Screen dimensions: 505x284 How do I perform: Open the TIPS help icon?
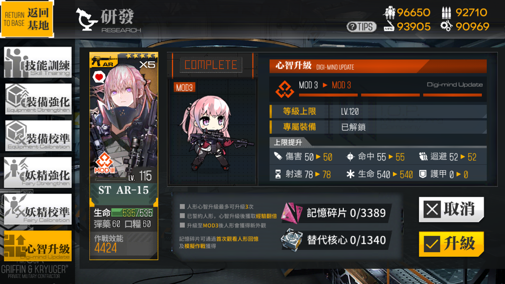click(361, 27)
